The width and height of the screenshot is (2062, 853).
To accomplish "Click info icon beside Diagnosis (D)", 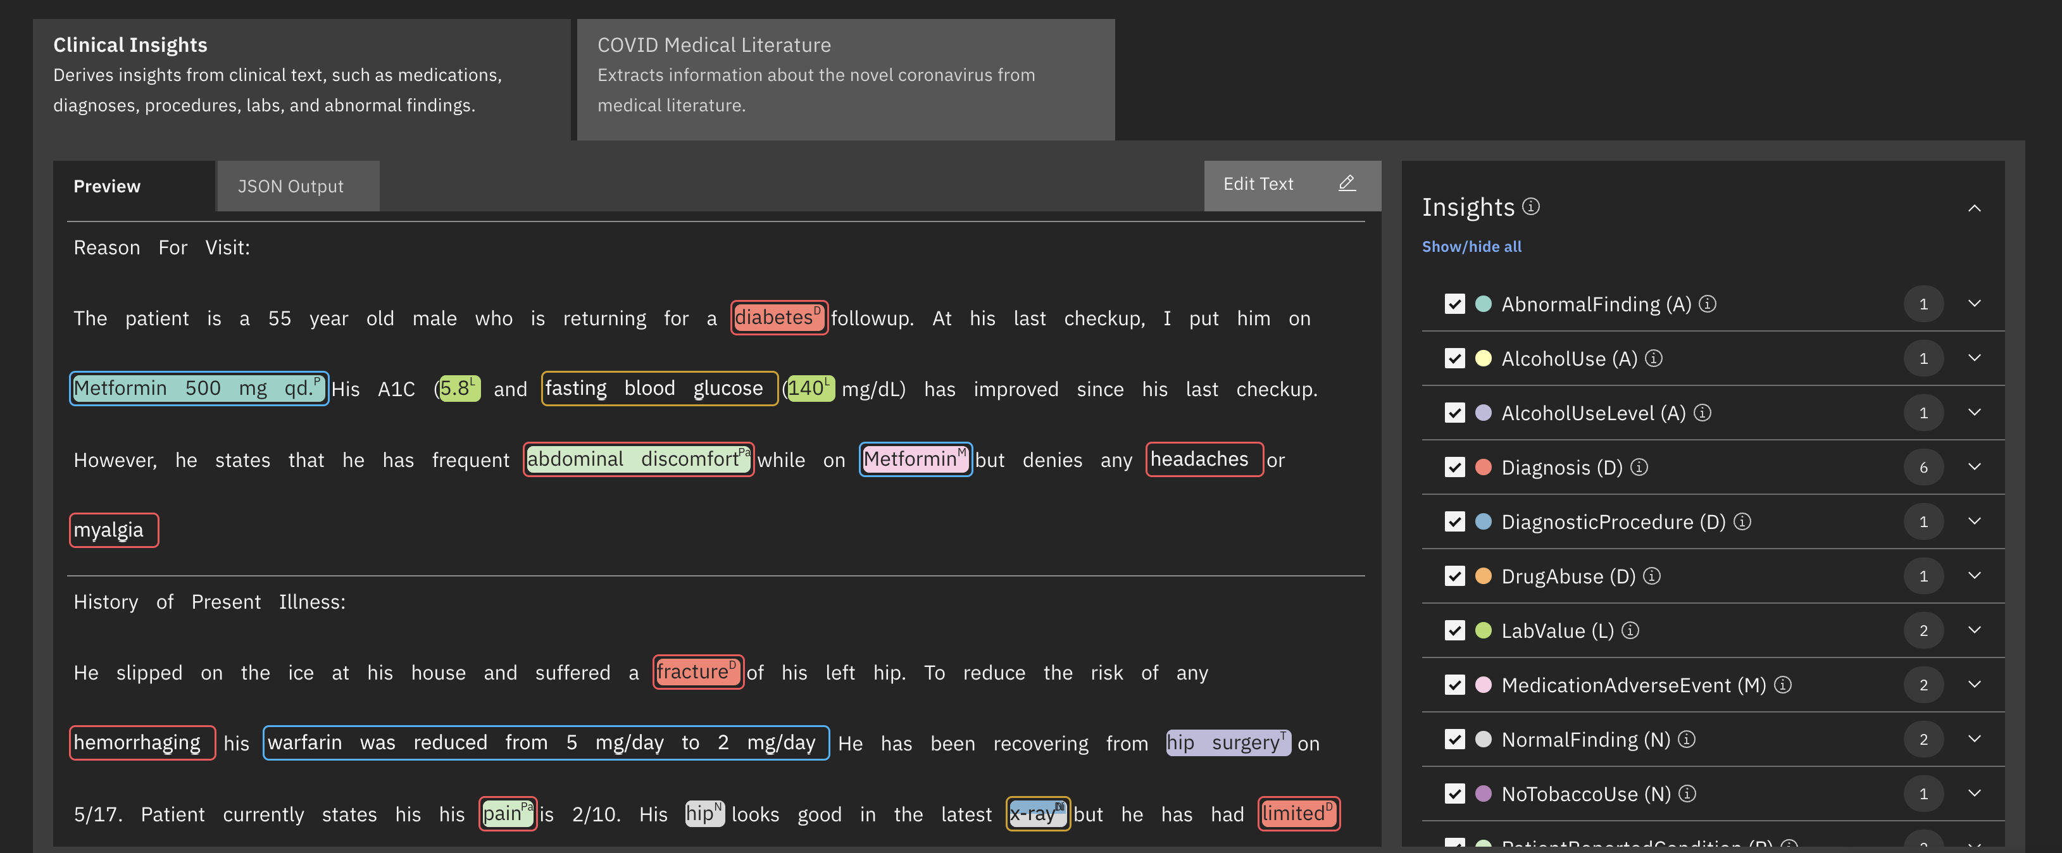I will tap(1639, 467).
